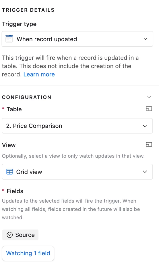Open the Table dropdown showing Price Comparison
This screenshot has width=159, height=265.
(x=77, y=126)
